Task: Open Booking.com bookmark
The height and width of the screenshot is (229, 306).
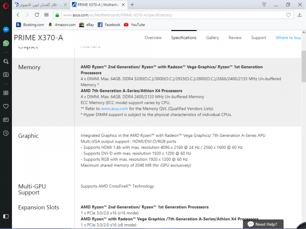Action: click(30, 25)
